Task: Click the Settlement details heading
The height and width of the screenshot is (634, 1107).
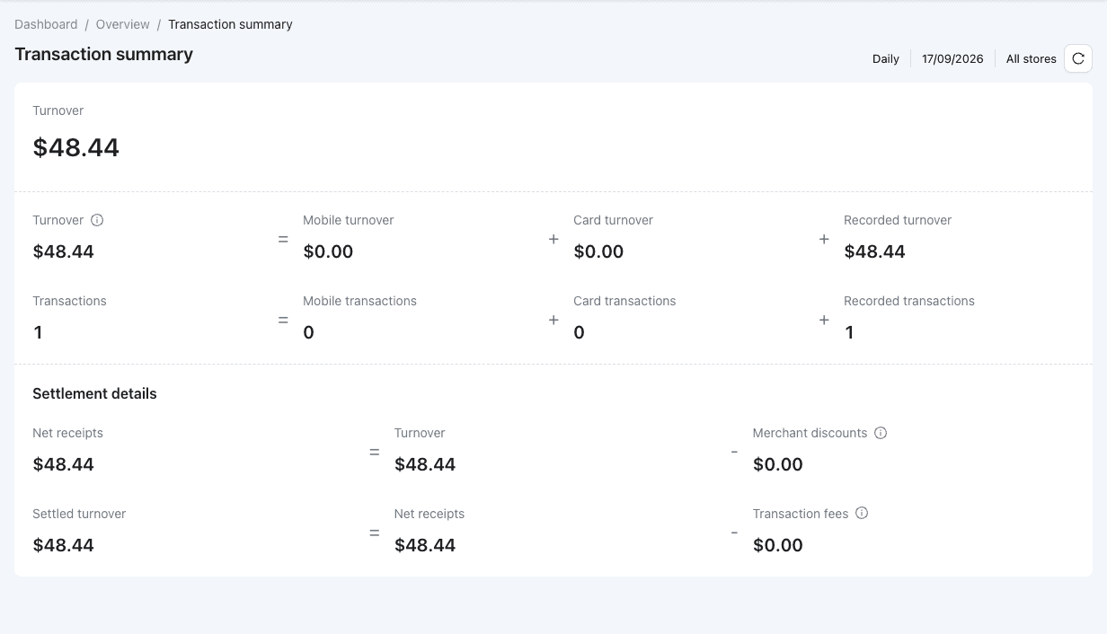Action: point(94,393)
